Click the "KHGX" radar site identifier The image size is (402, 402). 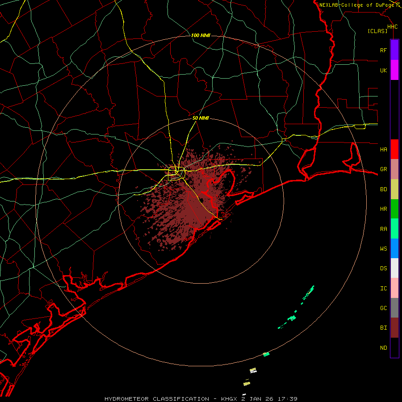[x=230, y=399]
